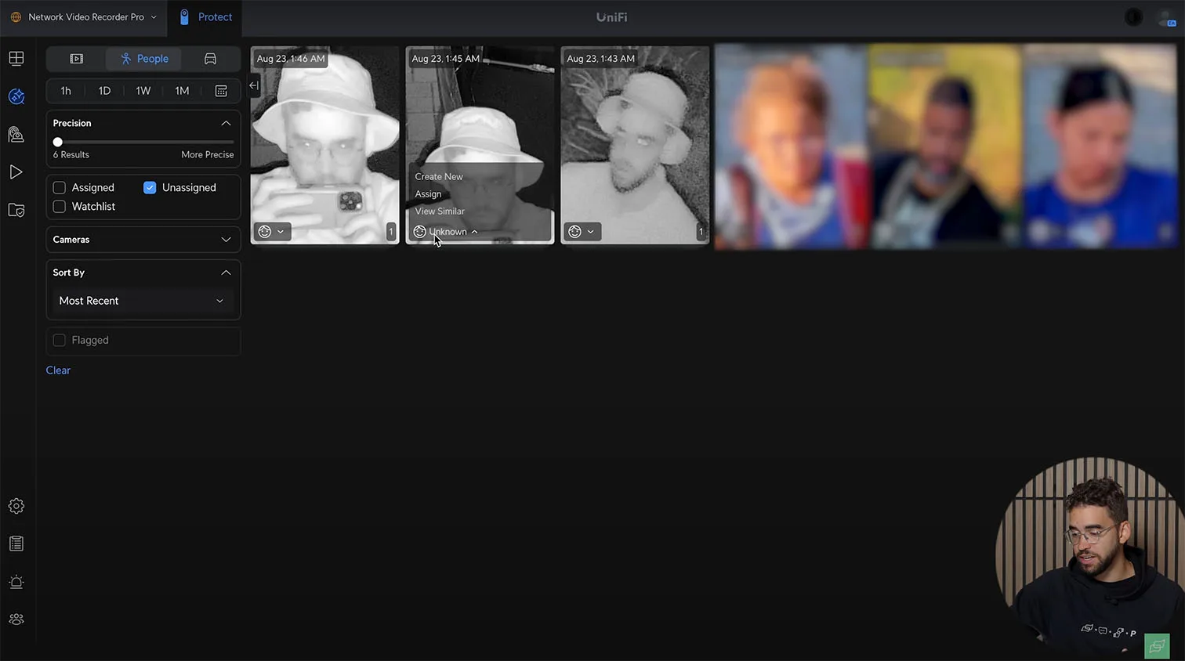The image size is (1185, 661).
Task: Tick the Flagged checkbox
Action: (59, 341)
